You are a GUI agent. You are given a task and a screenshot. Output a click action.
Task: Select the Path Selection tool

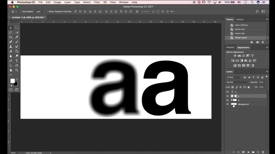tap(11, 65)
